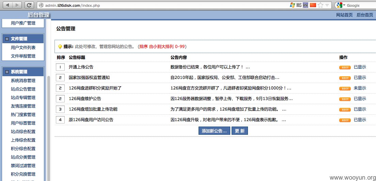Click the 添加新公告... button
This screenshot has width=376, height=181.
(x=214, y=131)
